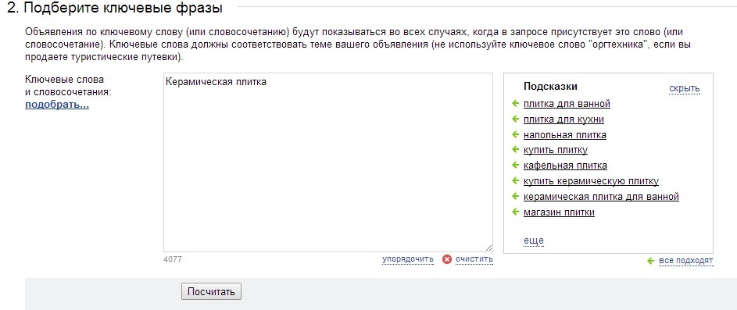737x310 pixels.
Task: Click the text area resize handle corner
Action: (488, 248)
